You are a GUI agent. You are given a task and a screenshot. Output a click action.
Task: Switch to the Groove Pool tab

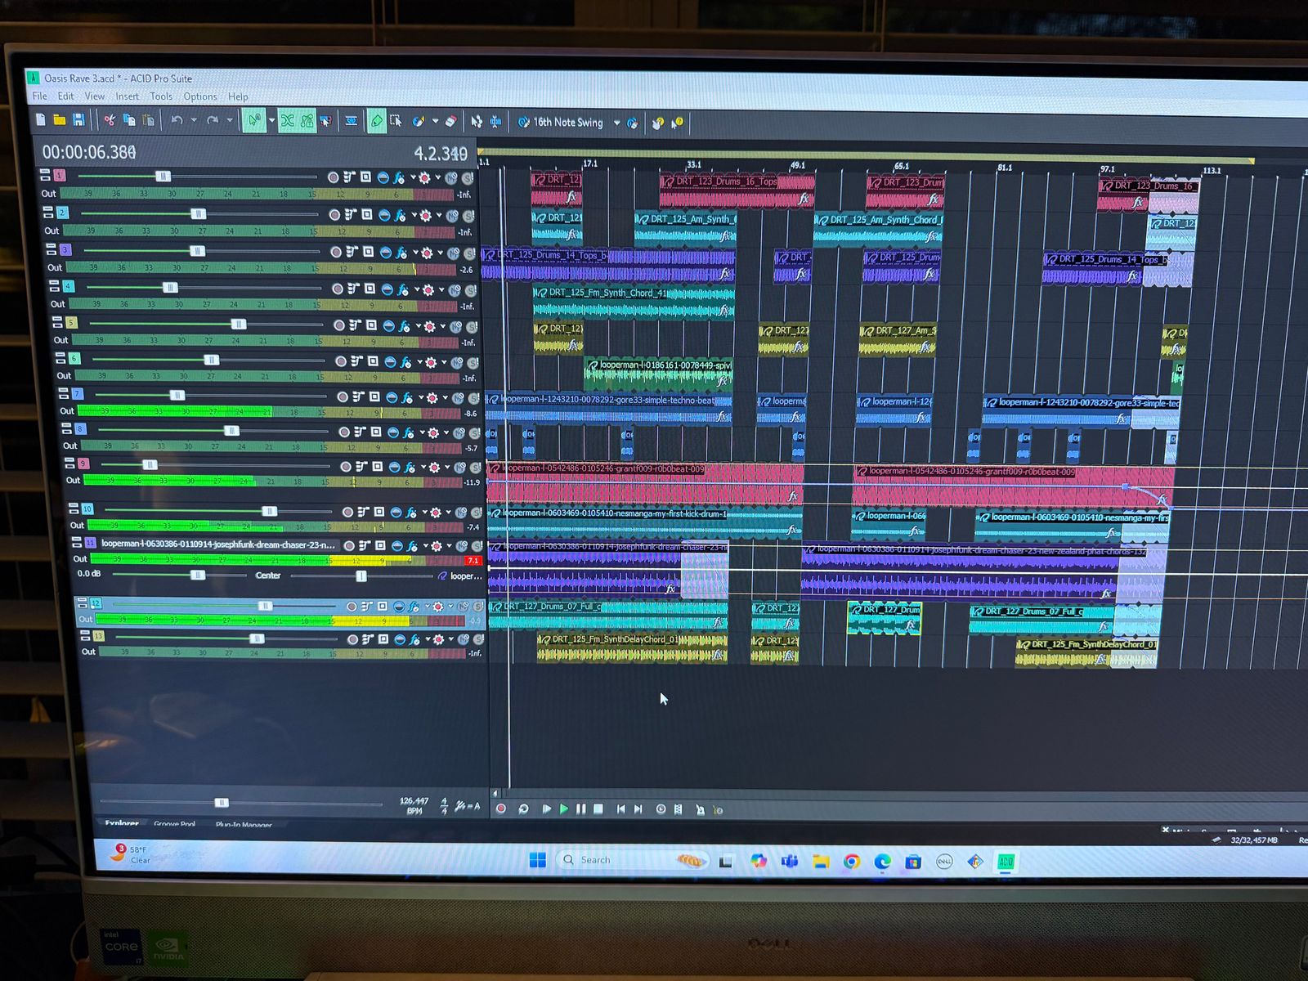point(174,824)
